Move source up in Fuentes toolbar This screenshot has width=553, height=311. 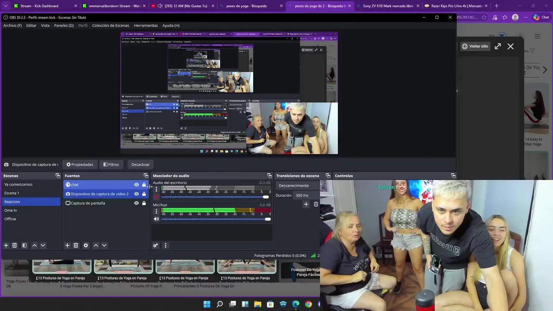[x=96, y=245]
